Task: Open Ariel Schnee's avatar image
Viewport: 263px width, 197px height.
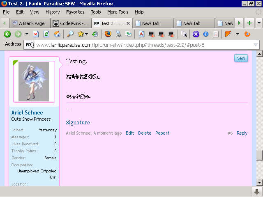Action: [x=34, y=82]
